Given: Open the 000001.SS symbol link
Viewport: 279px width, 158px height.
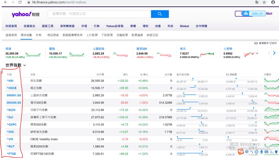Looking at the screenshot, I should point(14,95).
